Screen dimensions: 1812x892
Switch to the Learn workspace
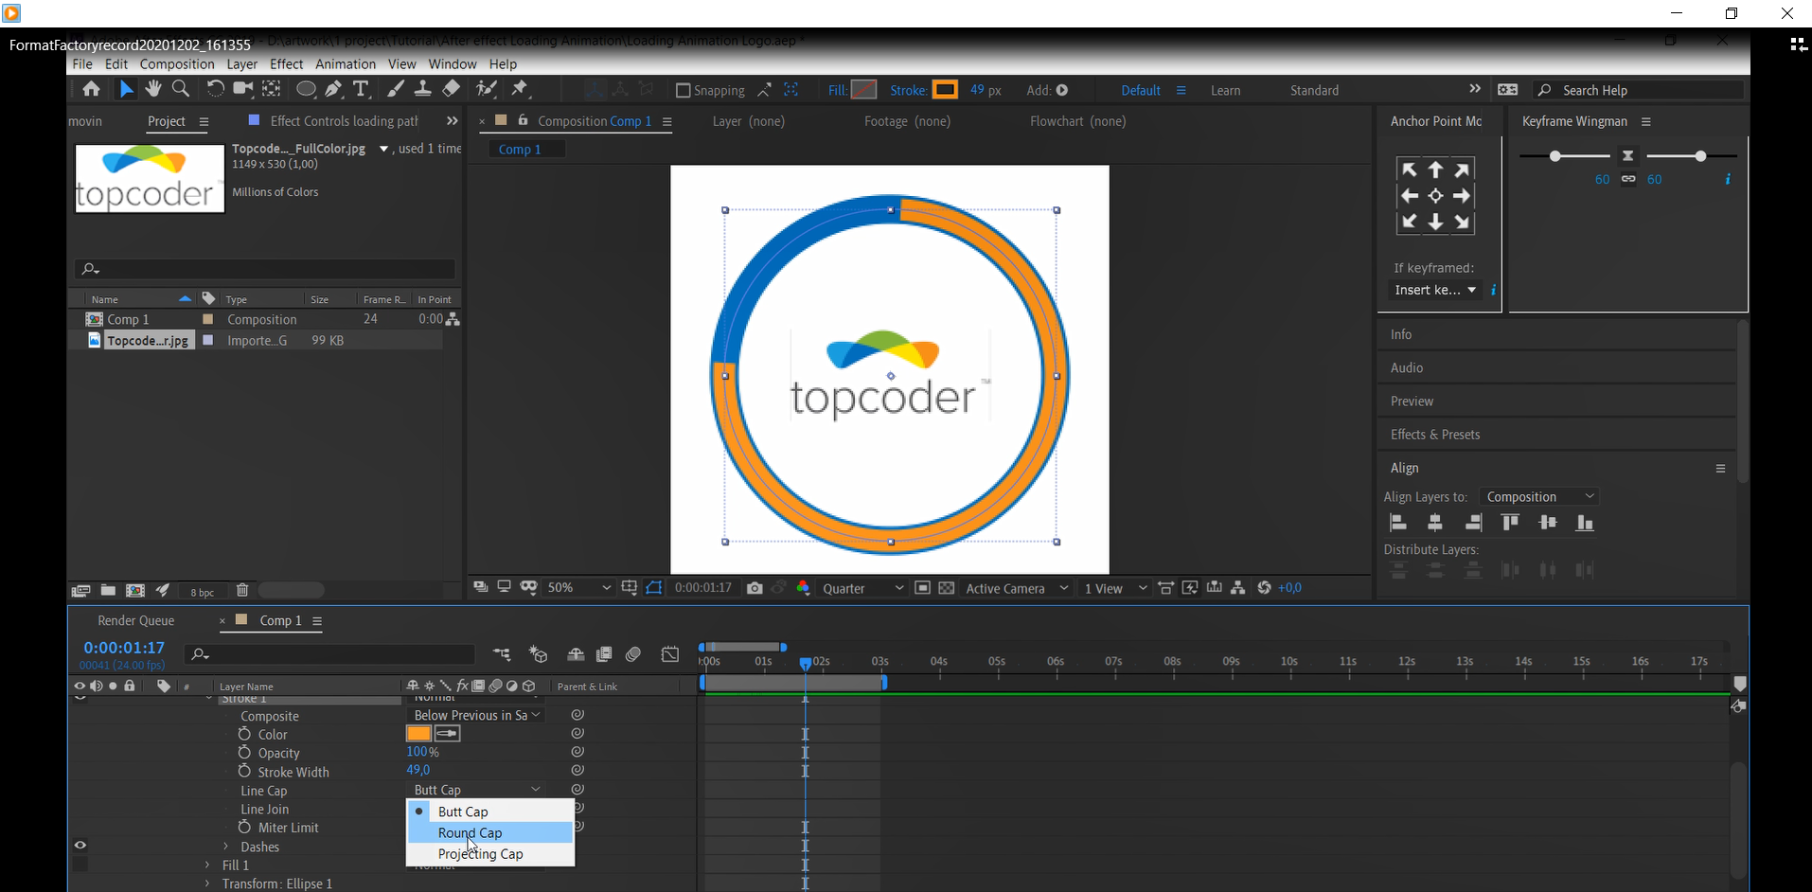pyautogui.click(x=1225, y=90)
